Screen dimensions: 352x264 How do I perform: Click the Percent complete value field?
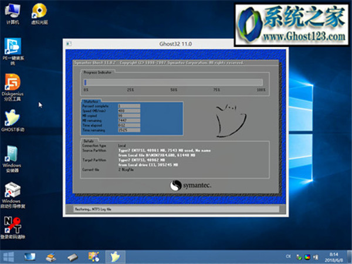coord(129,106)
